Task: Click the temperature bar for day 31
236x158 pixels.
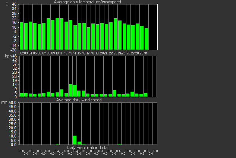Action: [x=146, y=39]
